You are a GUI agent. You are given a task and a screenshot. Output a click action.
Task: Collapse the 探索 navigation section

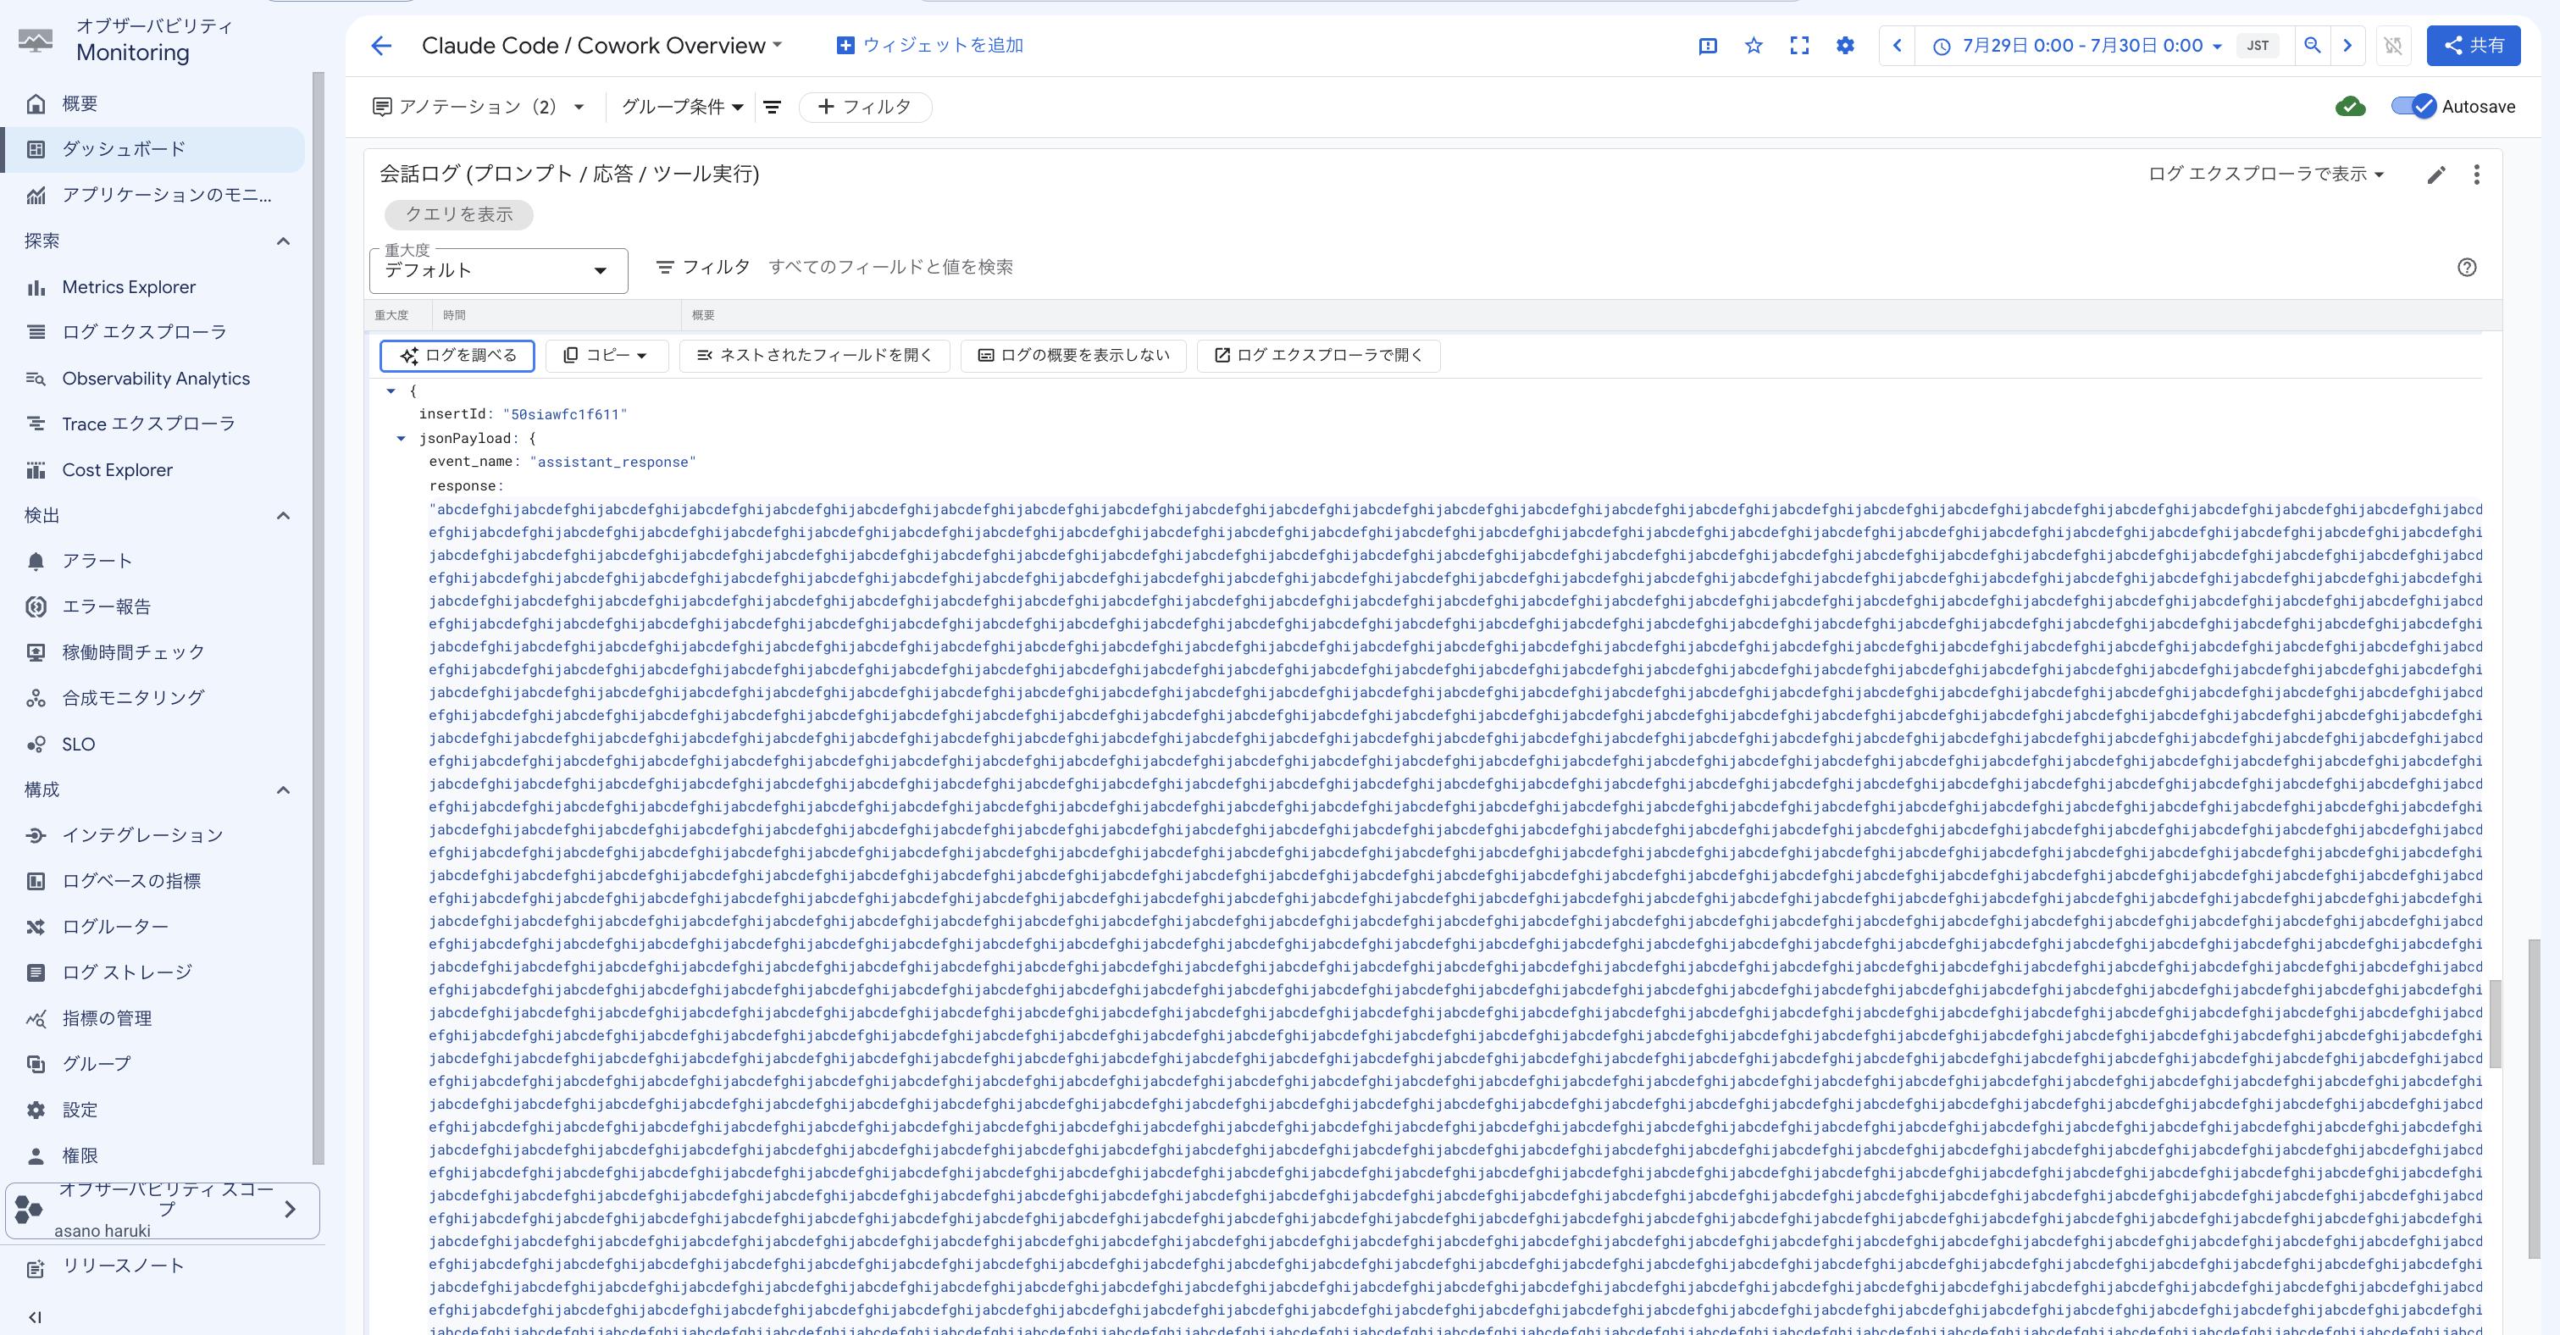point(283,241)
